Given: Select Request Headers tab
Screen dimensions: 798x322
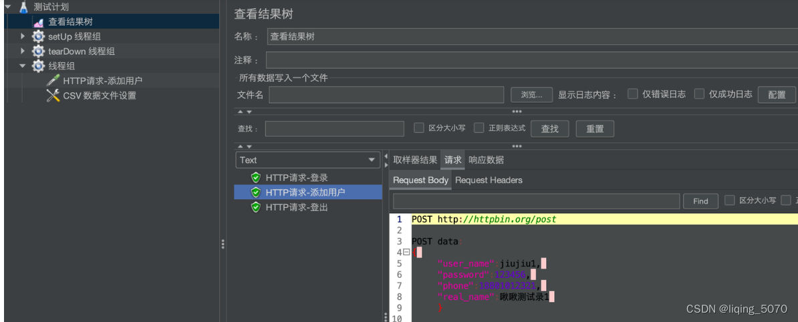Looking at the screenshot, I should pyautogui.click(x=489, y=180).
